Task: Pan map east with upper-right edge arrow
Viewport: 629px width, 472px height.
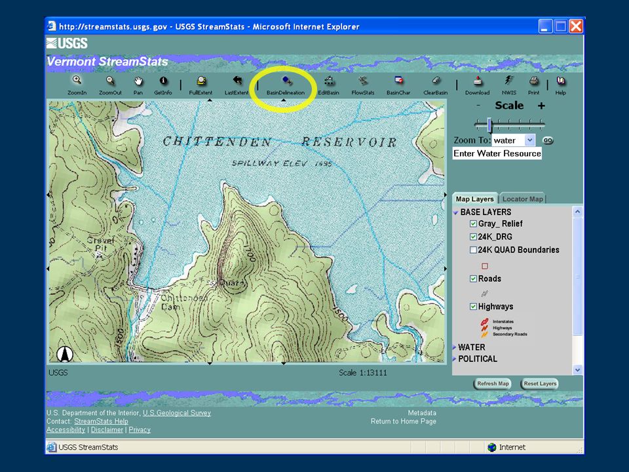Action: tap(446, 195)
